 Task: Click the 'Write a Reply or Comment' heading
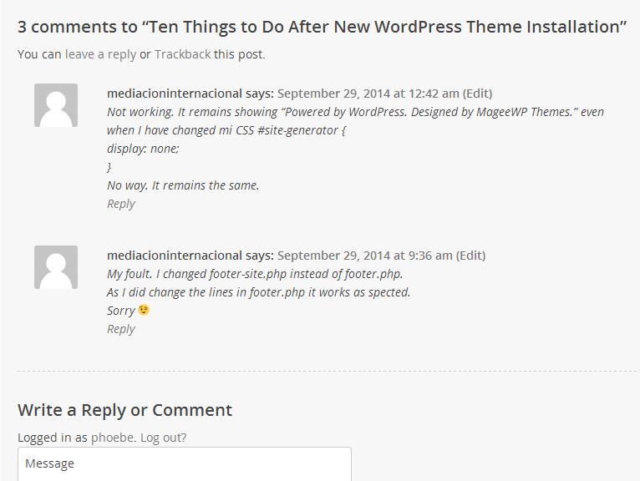tap(124, 410)
